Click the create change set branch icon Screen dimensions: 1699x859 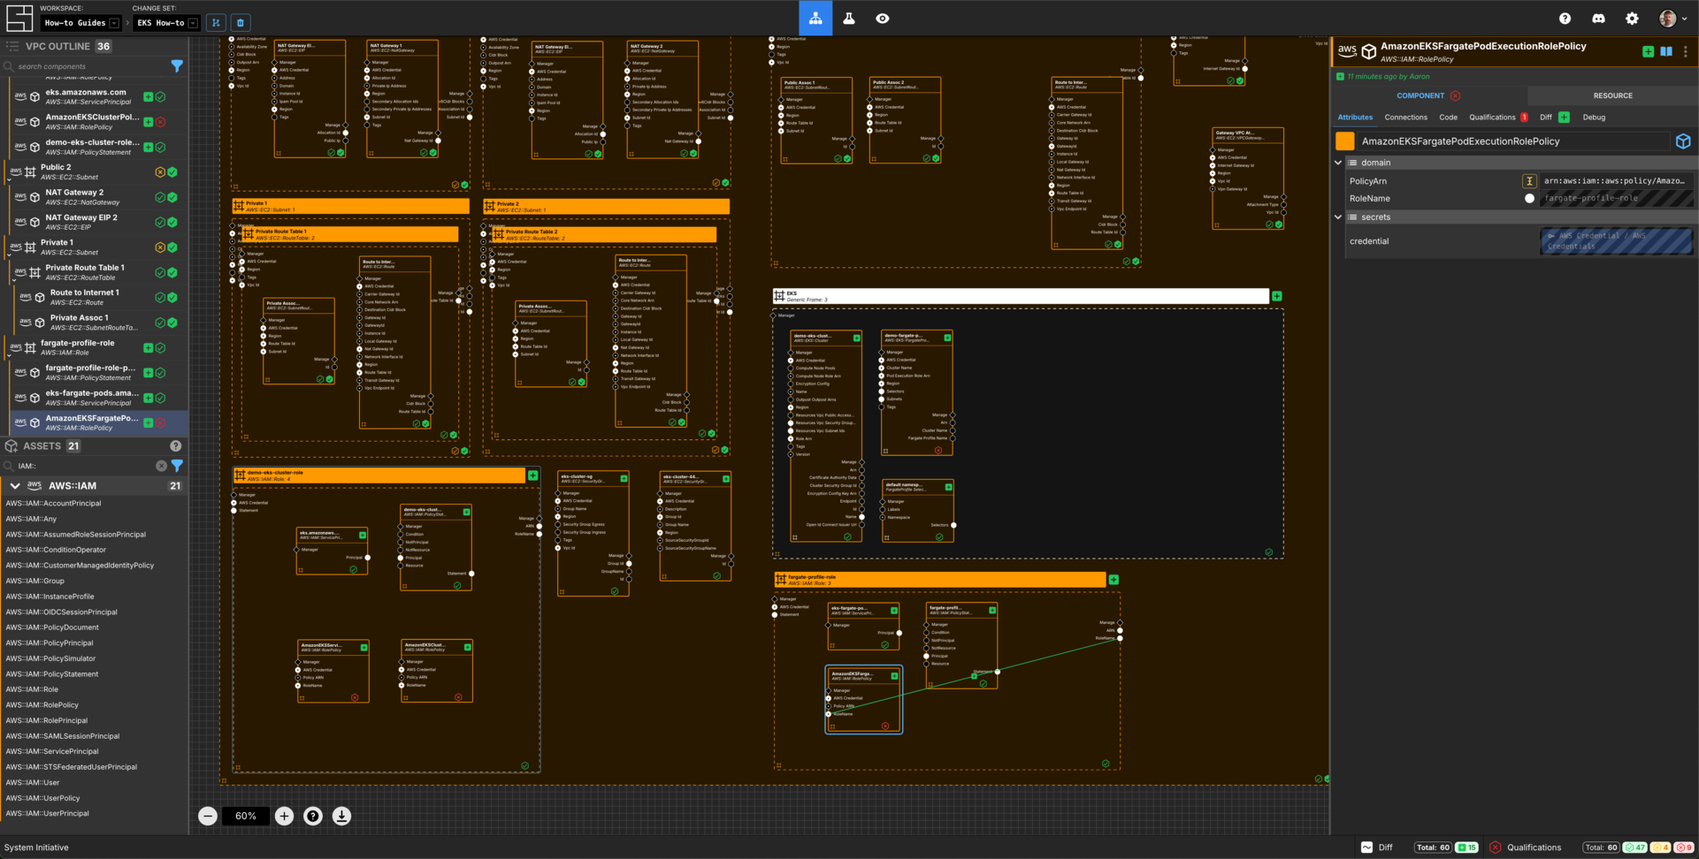pos(217,23)
